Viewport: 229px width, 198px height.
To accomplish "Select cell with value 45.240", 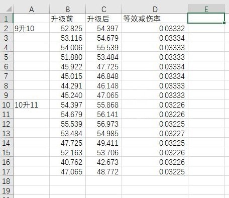I will click(x=68, y=95).
